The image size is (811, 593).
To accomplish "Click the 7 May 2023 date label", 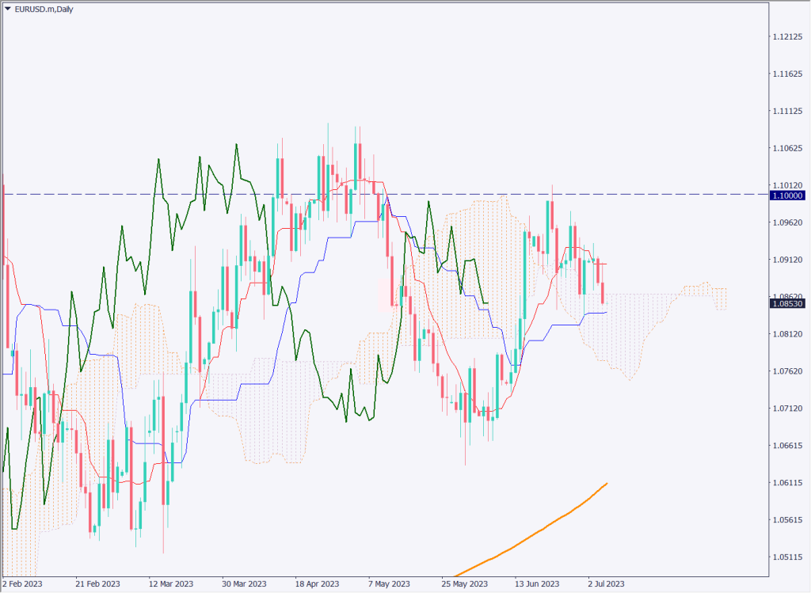I will click(389, 583).
